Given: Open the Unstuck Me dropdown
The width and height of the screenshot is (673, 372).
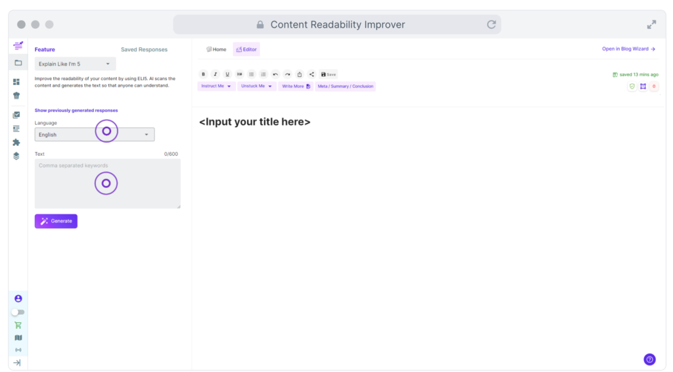Looking at the screenshot, I should click(256, 86).
